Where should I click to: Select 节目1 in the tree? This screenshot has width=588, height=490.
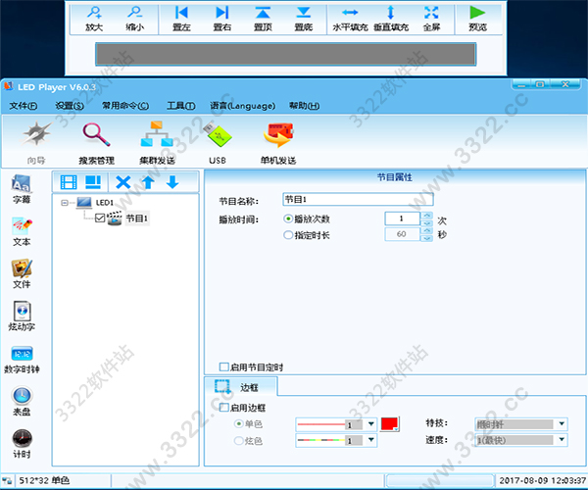click(x=137, y=219)
